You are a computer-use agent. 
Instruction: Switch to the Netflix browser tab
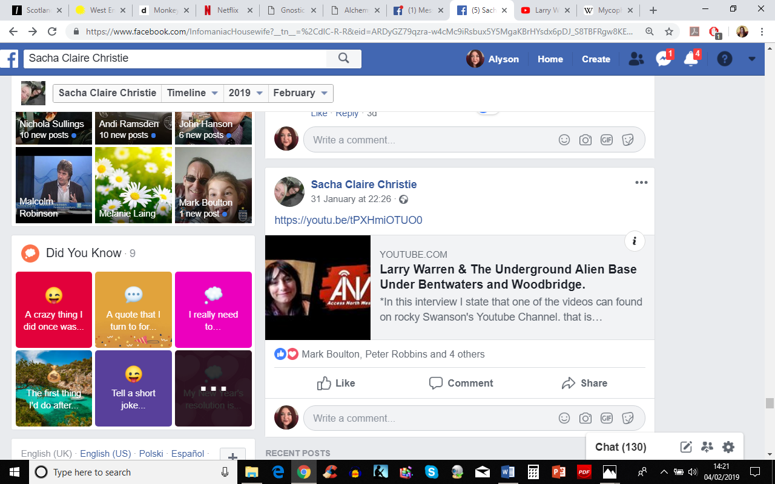click(x=228, y=10)
